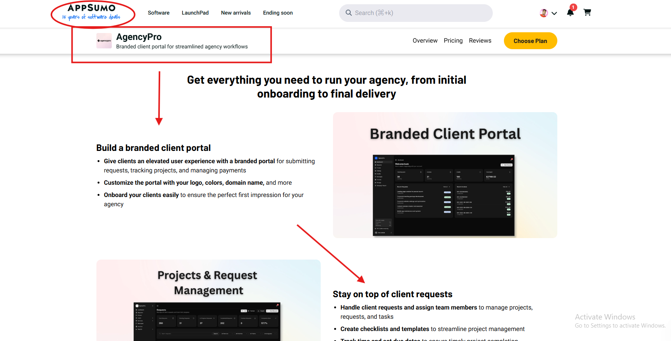Screen dimensions: 671x341
Task: Open the Projects & Request Management image
Action: [209, 300]
